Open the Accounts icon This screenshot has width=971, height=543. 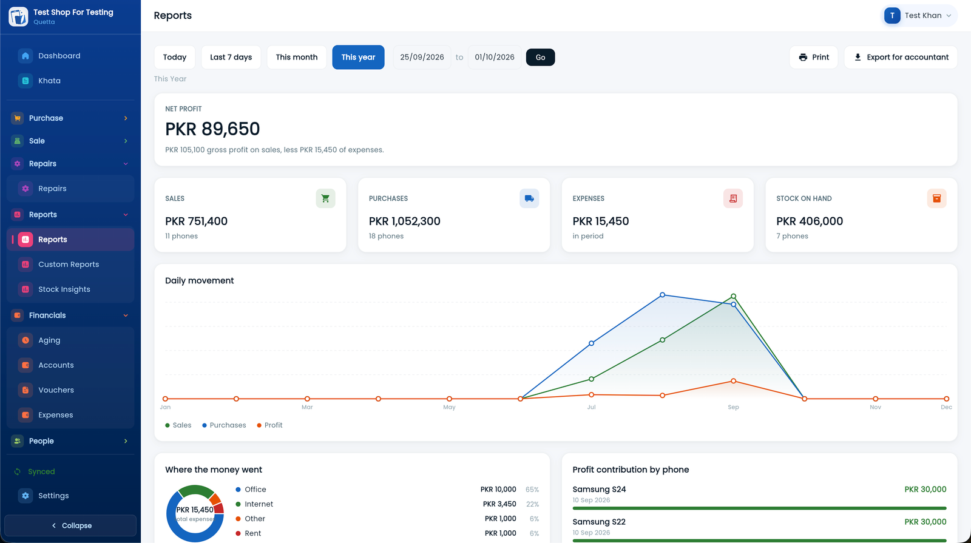click(25, 365)
